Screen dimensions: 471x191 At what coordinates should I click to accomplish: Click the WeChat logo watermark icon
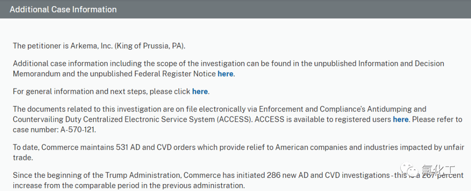click(410, 169)
